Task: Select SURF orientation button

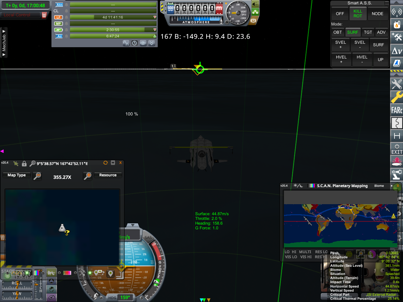Action: pyautogui.click(x=378, y=45)
